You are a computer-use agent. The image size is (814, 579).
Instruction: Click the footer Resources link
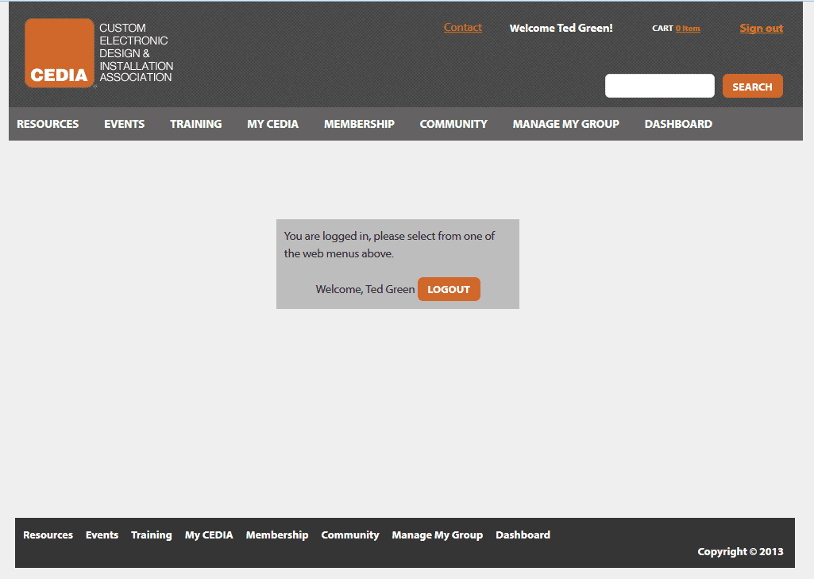pos(48,535)
